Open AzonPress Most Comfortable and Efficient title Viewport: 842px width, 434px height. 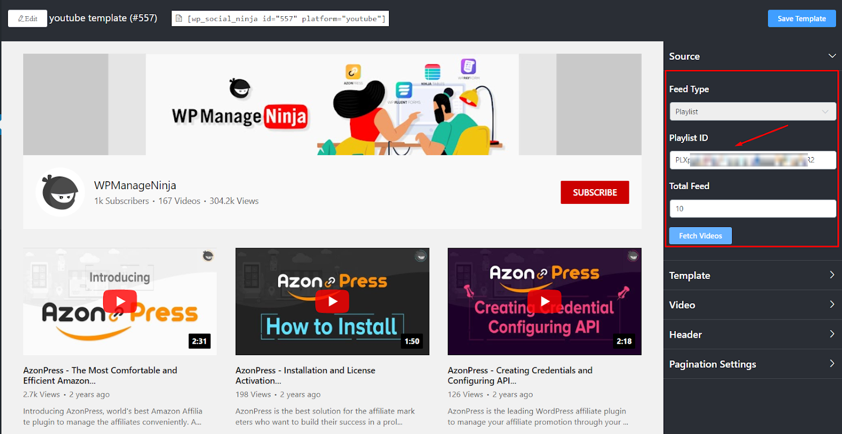100,375
